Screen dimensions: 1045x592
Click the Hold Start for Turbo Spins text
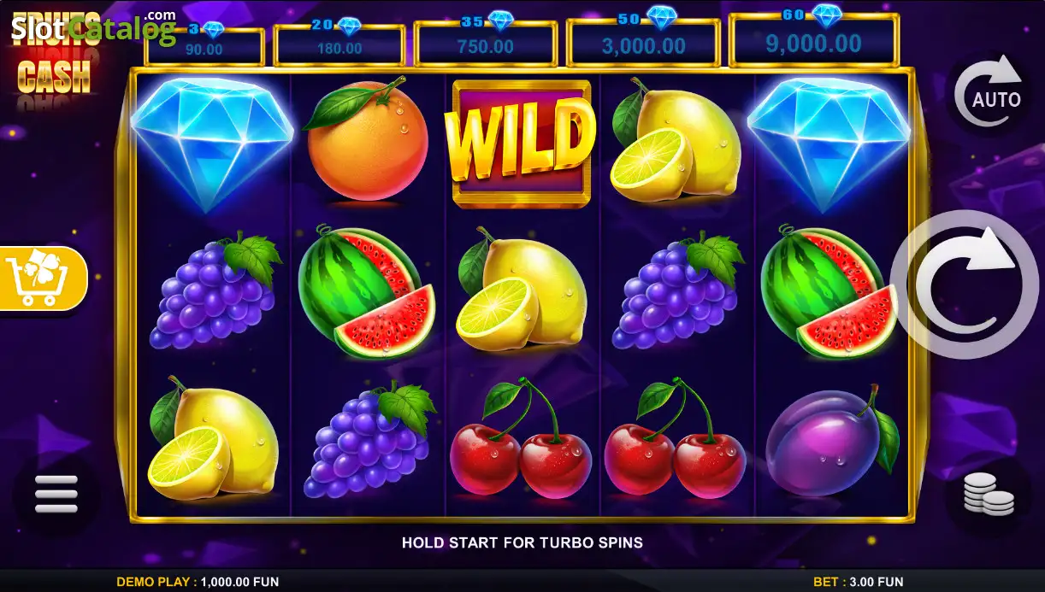pos(522,542)
